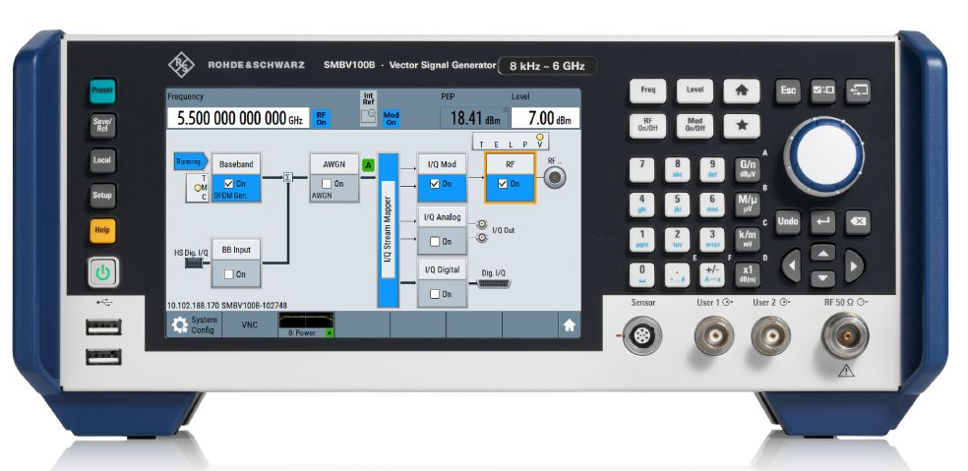This screenshot has width=968, height=471.
Task: Push the Setup key
Action: [x=102, y=195]
